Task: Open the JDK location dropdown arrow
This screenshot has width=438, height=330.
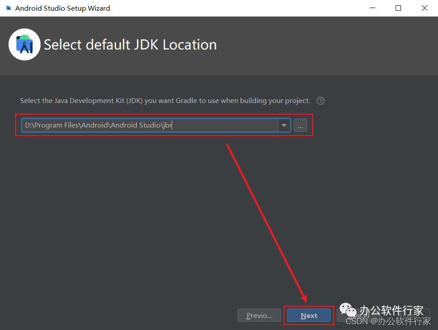Action: 284,125
